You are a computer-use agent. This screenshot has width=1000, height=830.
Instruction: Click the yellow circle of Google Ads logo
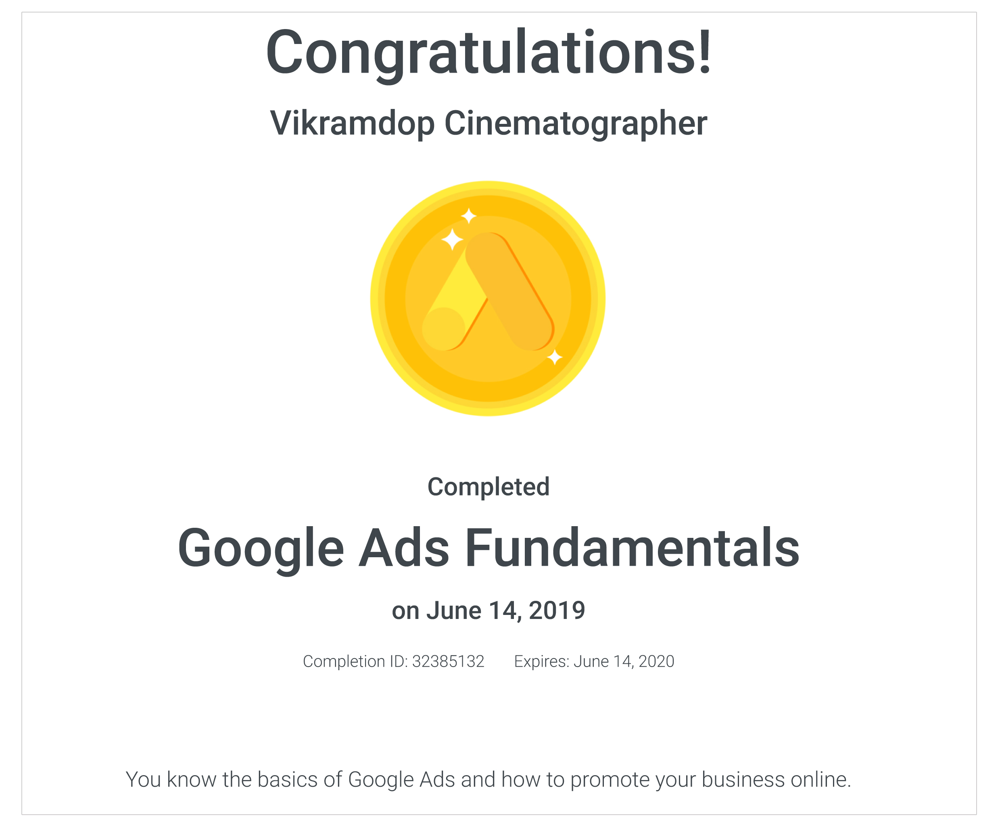pos(443,329)
